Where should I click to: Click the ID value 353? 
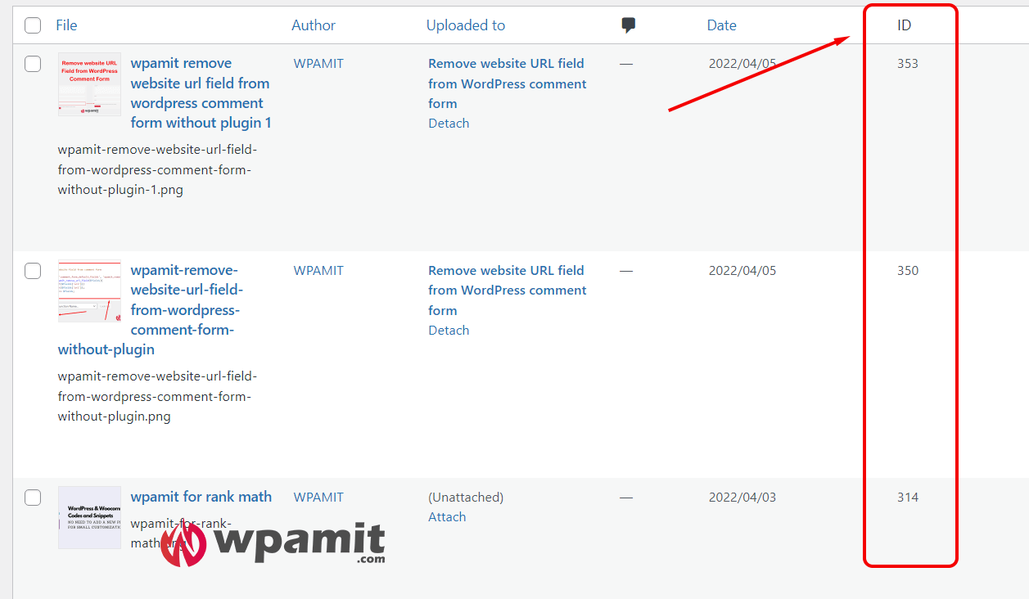908,64
